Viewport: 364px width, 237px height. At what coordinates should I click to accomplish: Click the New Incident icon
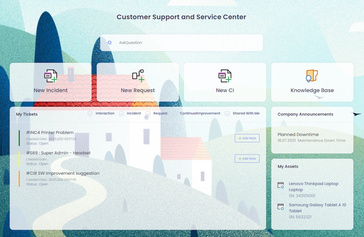point(50,75)
